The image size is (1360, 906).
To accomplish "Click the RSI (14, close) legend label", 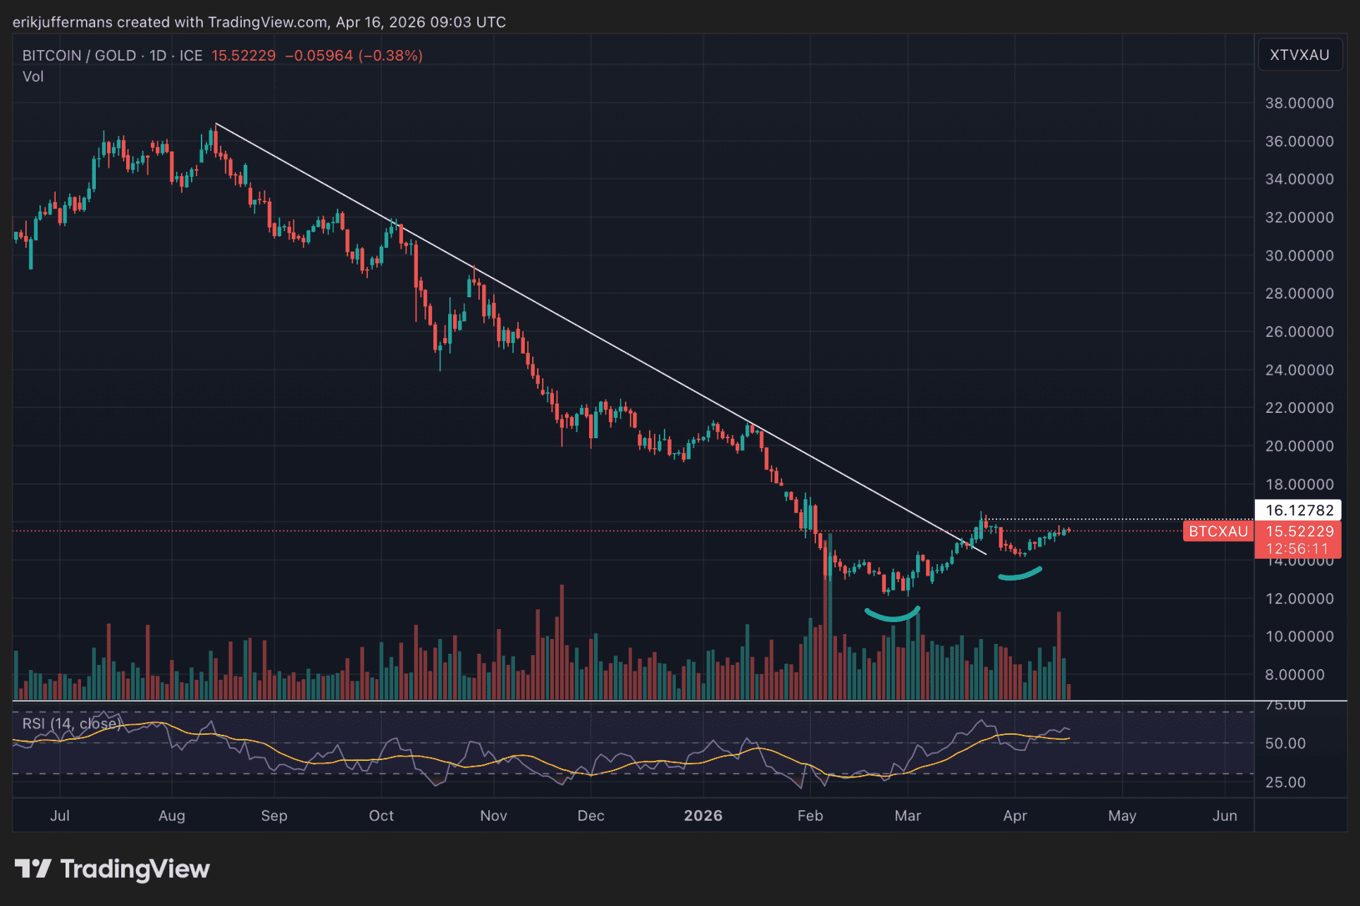I will click(70, 724).
